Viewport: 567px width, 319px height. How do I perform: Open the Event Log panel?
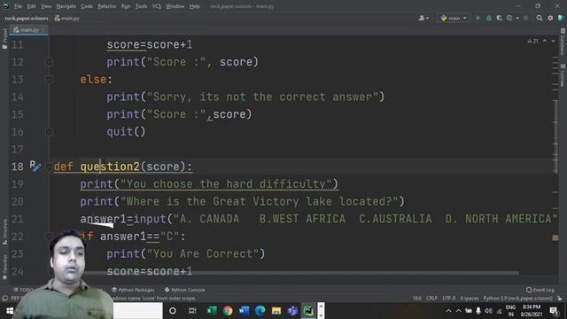540,290
